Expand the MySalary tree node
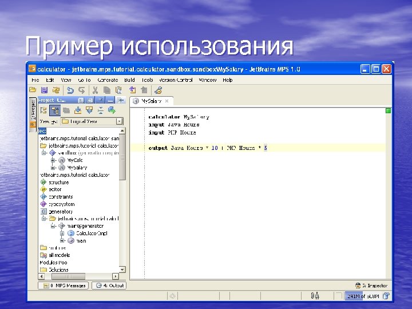Screen dimensions: 412x309 [53, 167]
